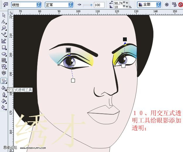Select the Basic shapes tool
183x152 pixels.
tap(4, 67)
